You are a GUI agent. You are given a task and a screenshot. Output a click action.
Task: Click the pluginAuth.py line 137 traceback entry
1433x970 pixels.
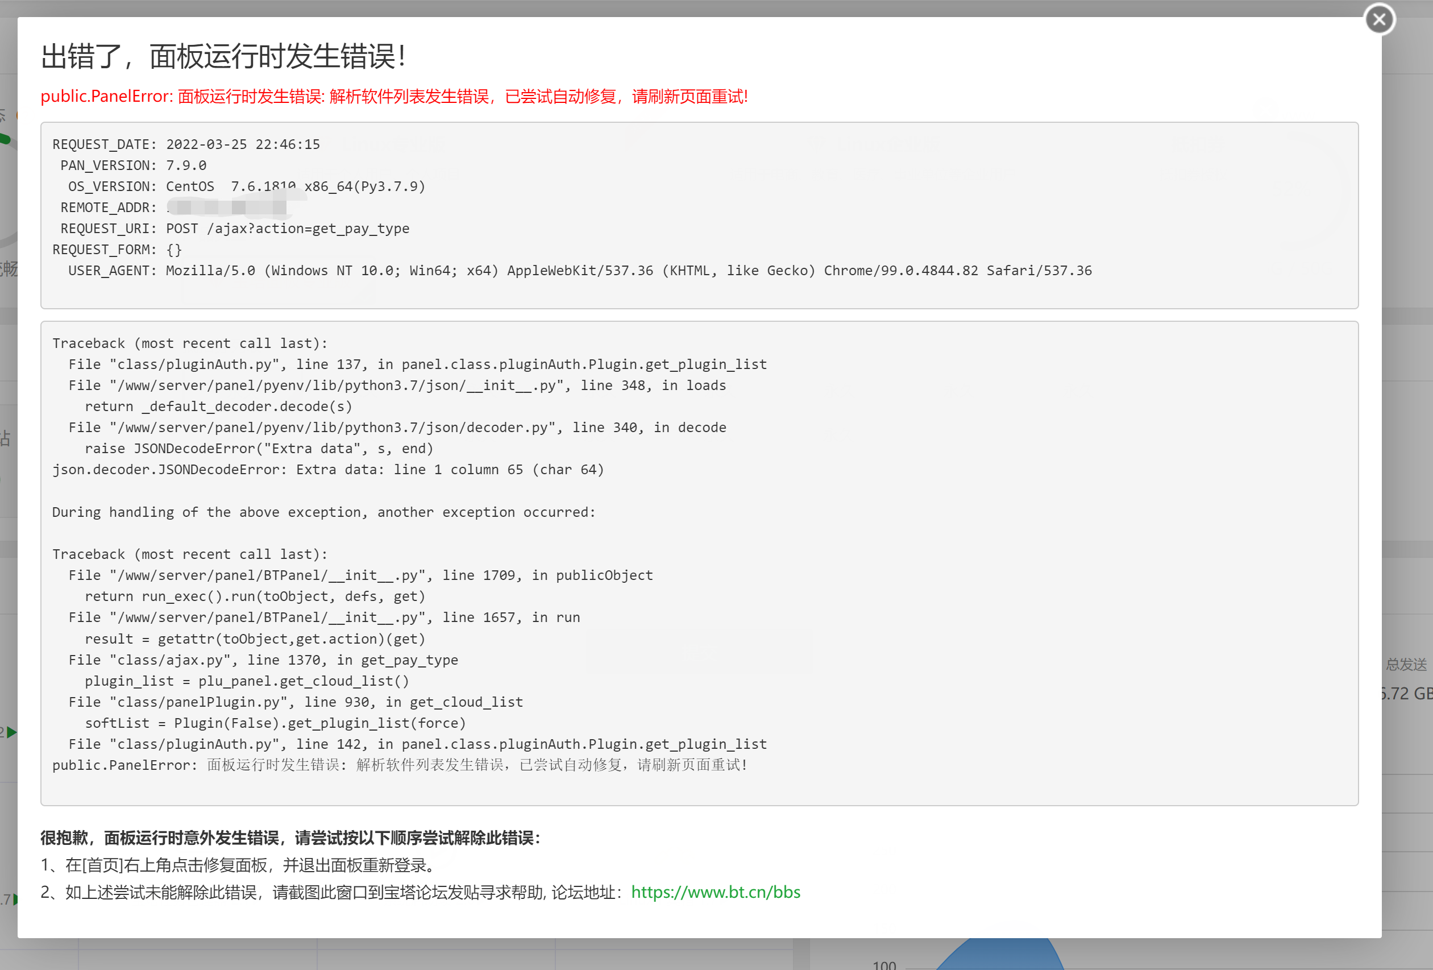click(x=417, y=364)
